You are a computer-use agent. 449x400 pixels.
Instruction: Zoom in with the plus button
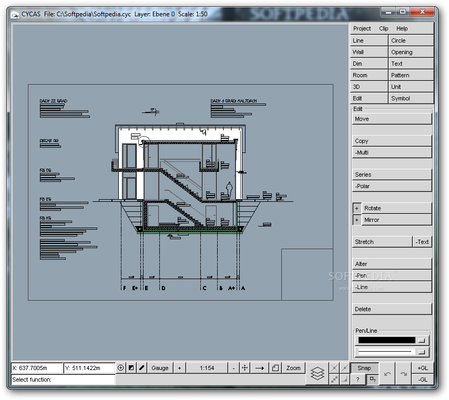179,368
